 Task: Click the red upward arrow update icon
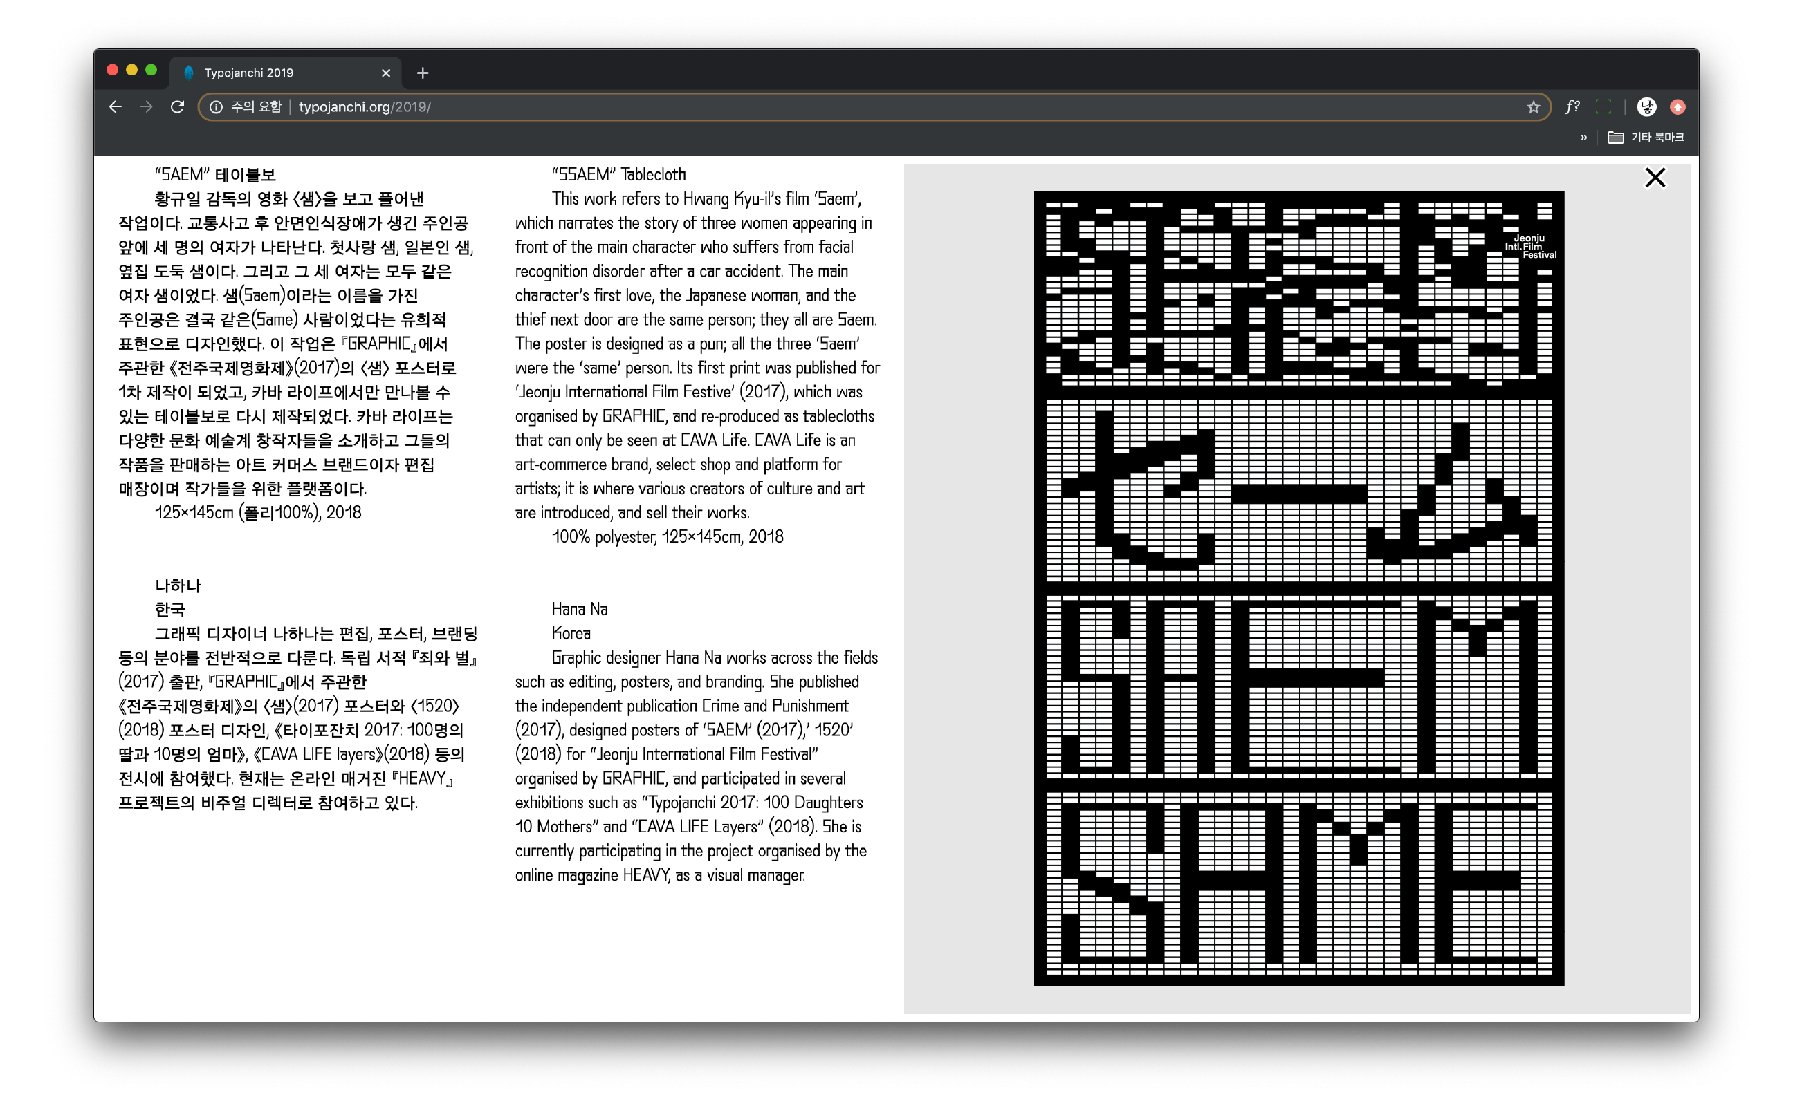coord(1677,106)
